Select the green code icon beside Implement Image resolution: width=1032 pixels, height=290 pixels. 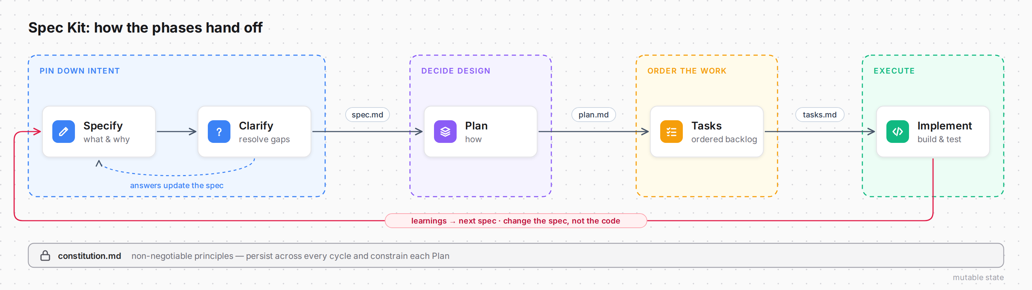click(x=897, y=132)
